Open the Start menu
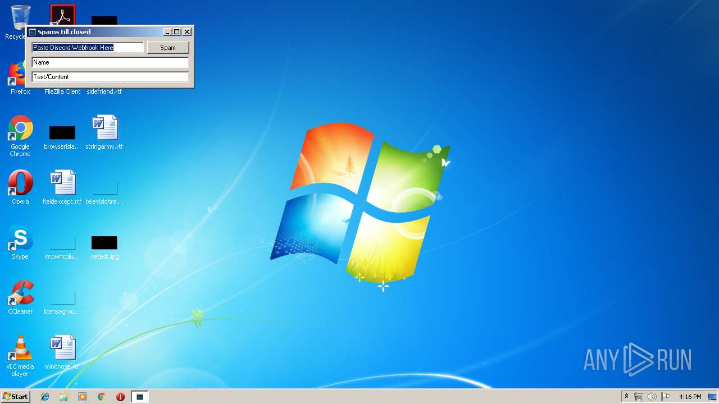Image resolution: width=719 pixels, height=404 pixels. [16, 397]
